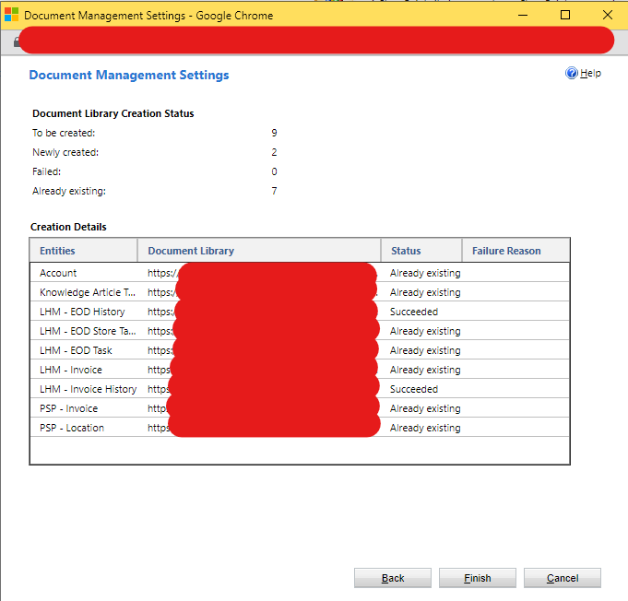
Task: Select the Account entity row
Action: point(59,273)
